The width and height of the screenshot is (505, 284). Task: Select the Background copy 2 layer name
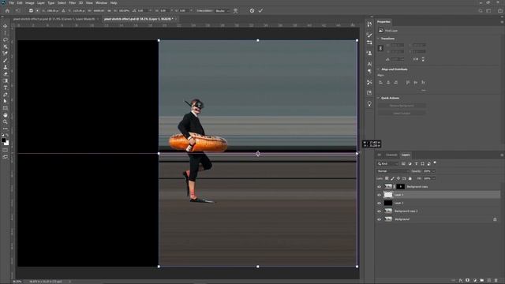406,211
